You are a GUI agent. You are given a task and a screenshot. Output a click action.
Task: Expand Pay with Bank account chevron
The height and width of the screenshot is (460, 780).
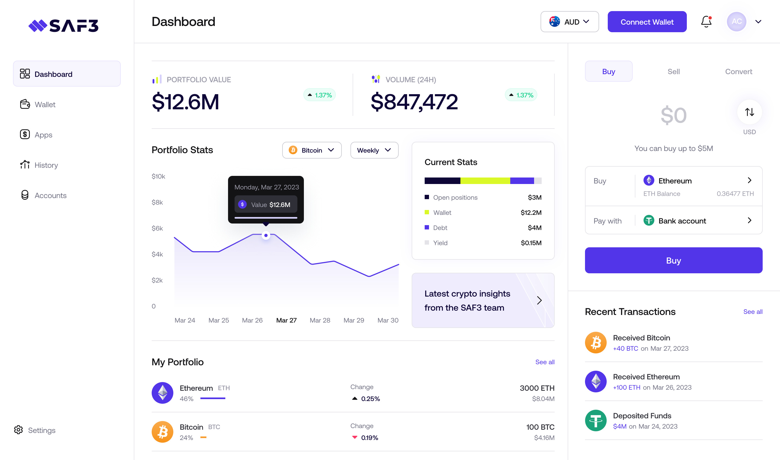749,220
